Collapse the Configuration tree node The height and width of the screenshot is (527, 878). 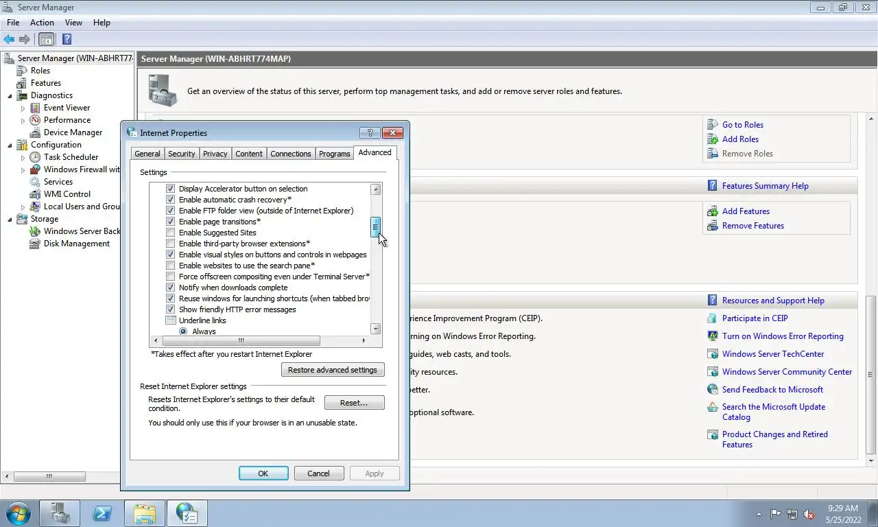10,145
